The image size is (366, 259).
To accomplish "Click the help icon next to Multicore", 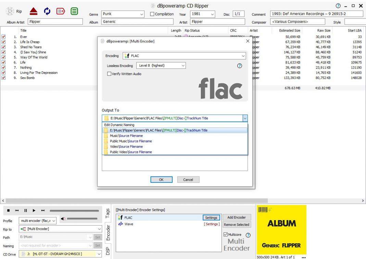I will pos(248,234).
